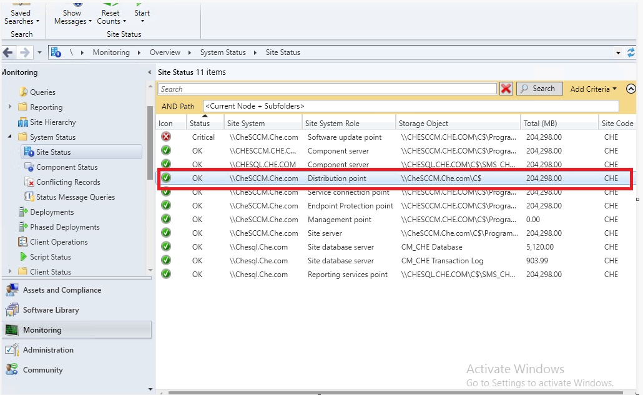This screenshot has height=395, width=643.
Task: Open the Reset Counts dropdown
Action: point(111,17)
